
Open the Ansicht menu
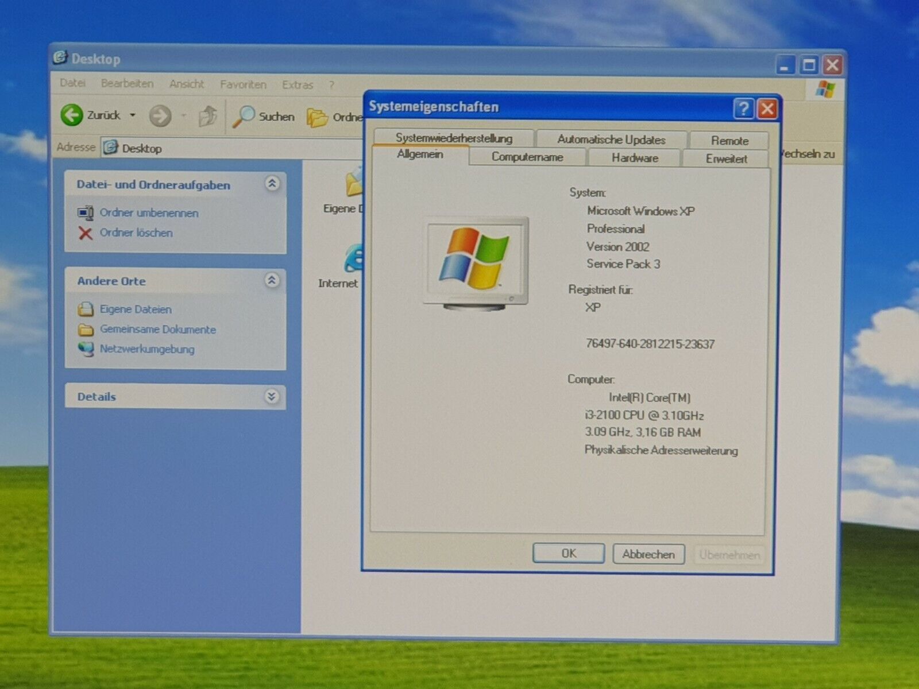[x=187, y=84]
